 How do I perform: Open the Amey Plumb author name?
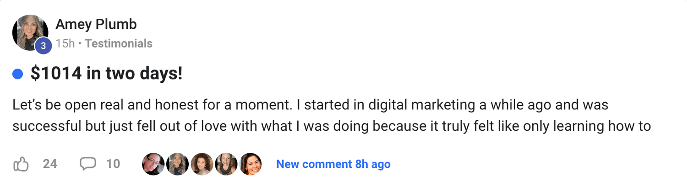tap(96, 24)
